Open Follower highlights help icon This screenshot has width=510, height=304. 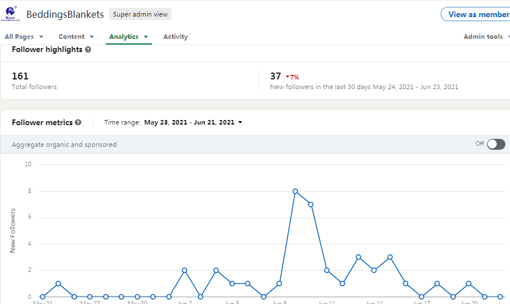point(88,49)
